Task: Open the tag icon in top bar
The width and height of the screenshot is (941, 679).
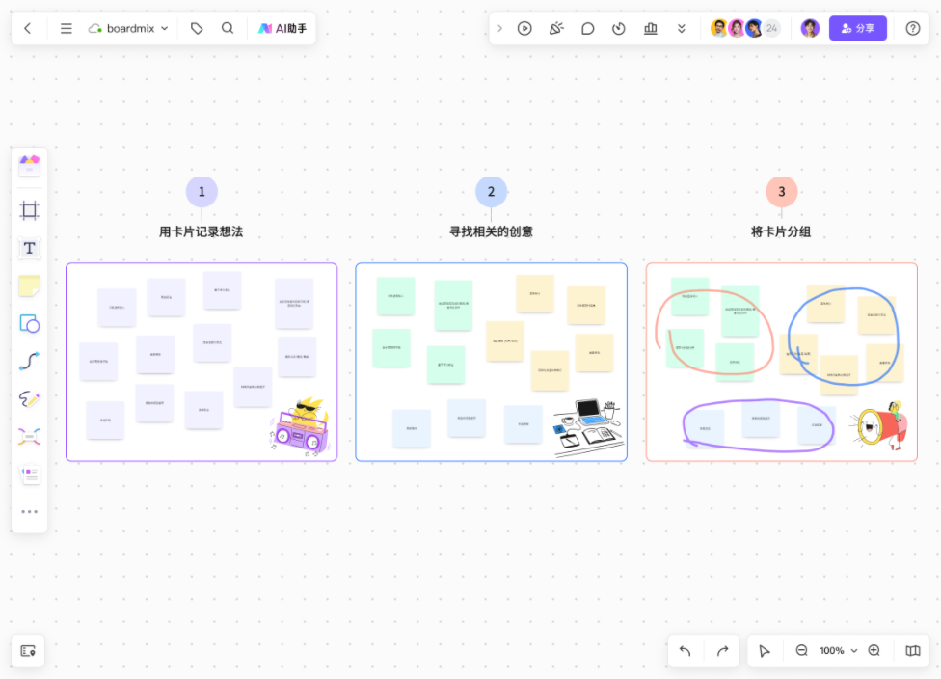Action: tap(197, 28)
